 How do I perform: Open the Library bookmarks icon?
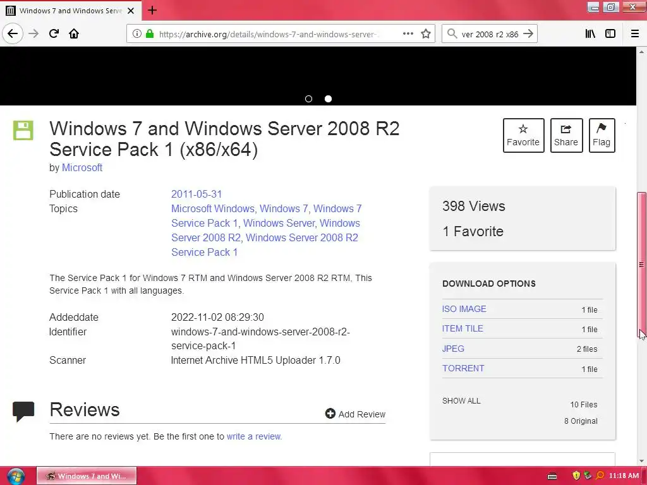coord(590,34)
